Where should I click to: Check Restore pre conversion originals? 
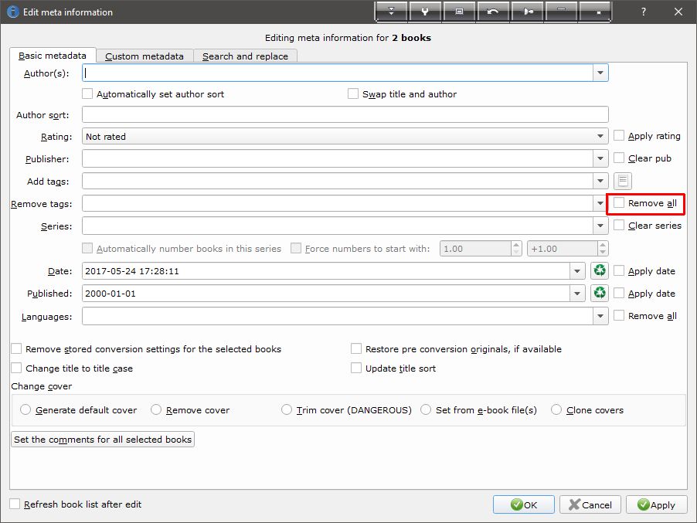click(x=356, y=349)
